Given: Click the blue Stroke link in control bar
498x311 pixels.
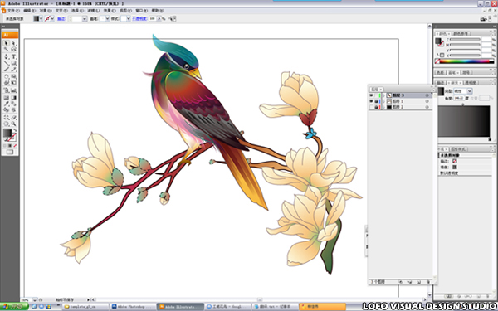Looking at the screenshot, I should (x=61, y=19).
